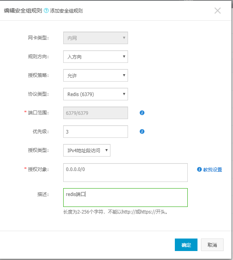Viewport: 233px width, 260px height.
Task: Open the 教我设置 help link
Action: point(212,169)
